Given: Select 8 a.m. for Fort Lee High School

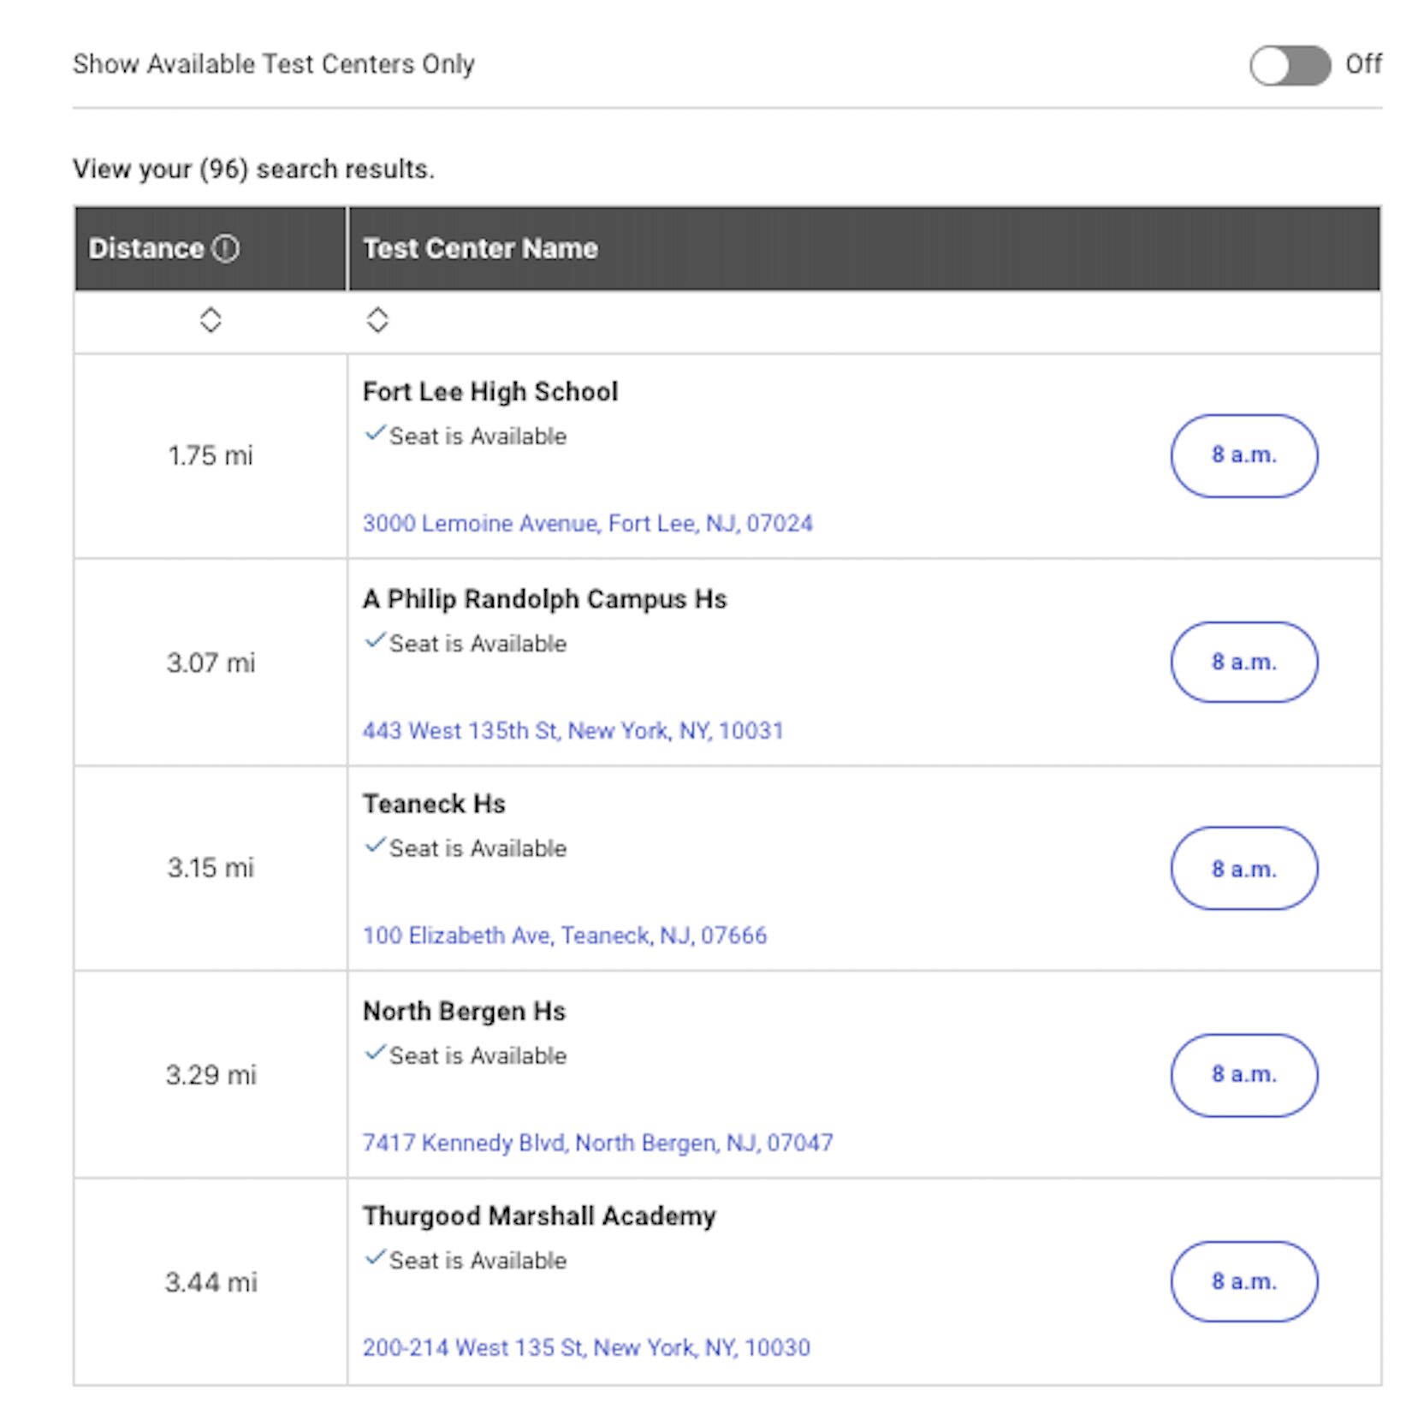Looking at the screenshot, I should click(x=1243, y=455).
